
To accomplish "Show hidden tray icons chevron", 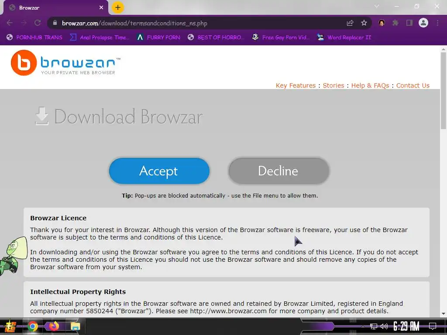I will [363, 326].
